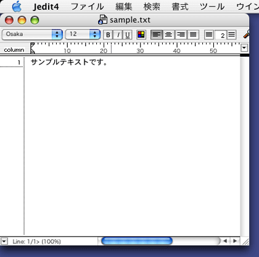Viewport: 259px width, 257px height.
Task: Align text right
Action: click(181, 35)
